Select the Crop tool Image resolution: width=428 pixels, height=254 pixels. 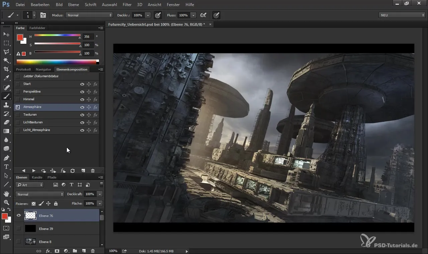tap(6, 69)
